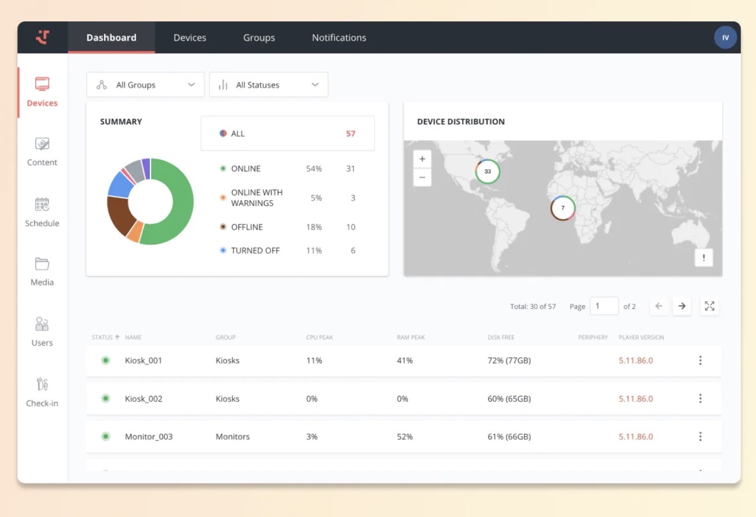Expand device table to fullscreen
756x517 pixels.
(710, 306)
